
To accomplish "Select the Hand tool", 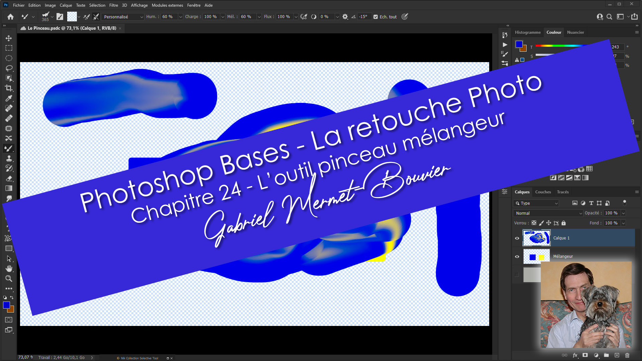I will pos(9,268).
